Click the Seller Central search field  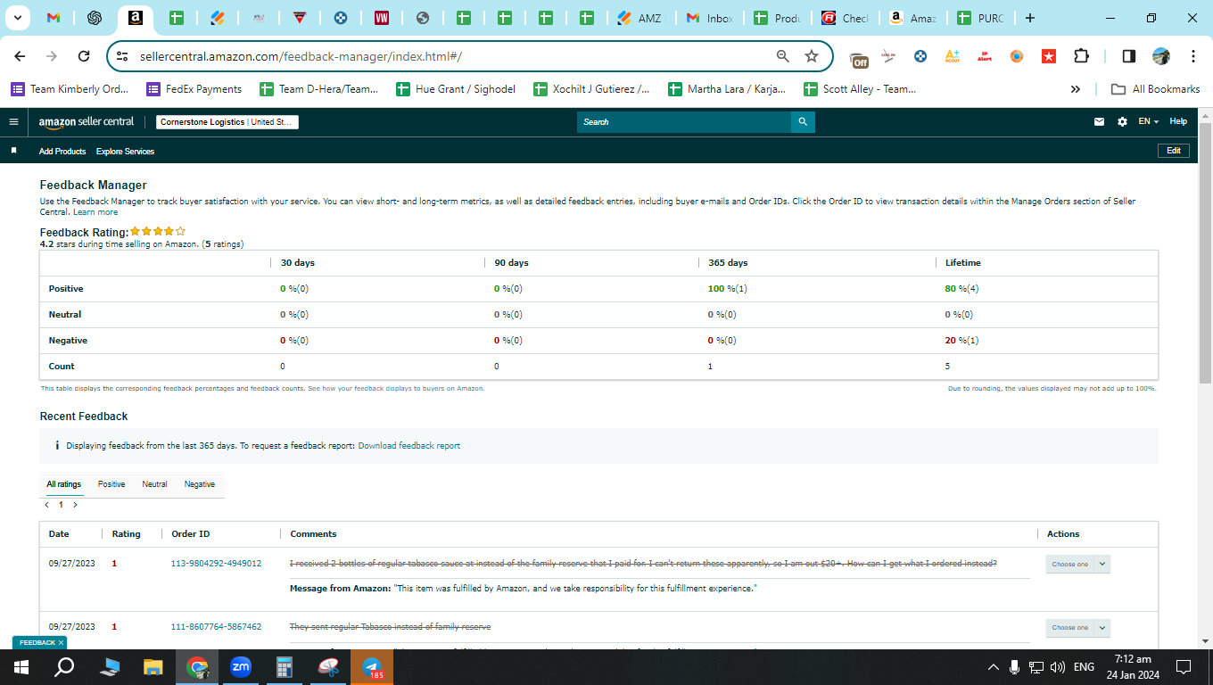click(x=684, y=122)
